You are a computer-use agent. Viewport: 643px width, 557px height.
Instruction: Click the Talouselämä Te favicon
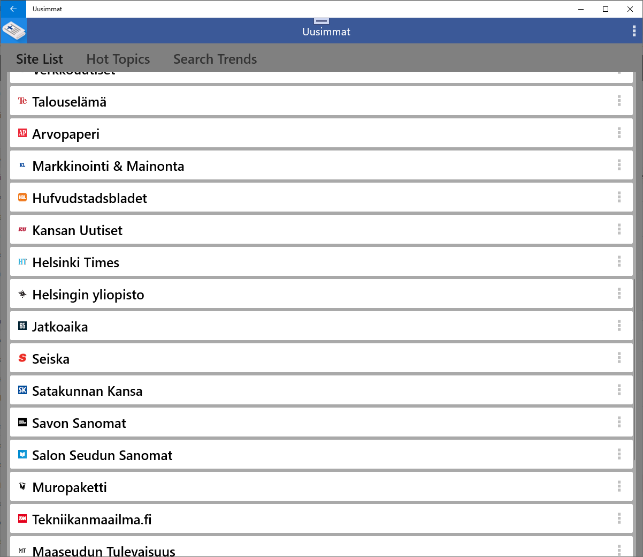22,101
